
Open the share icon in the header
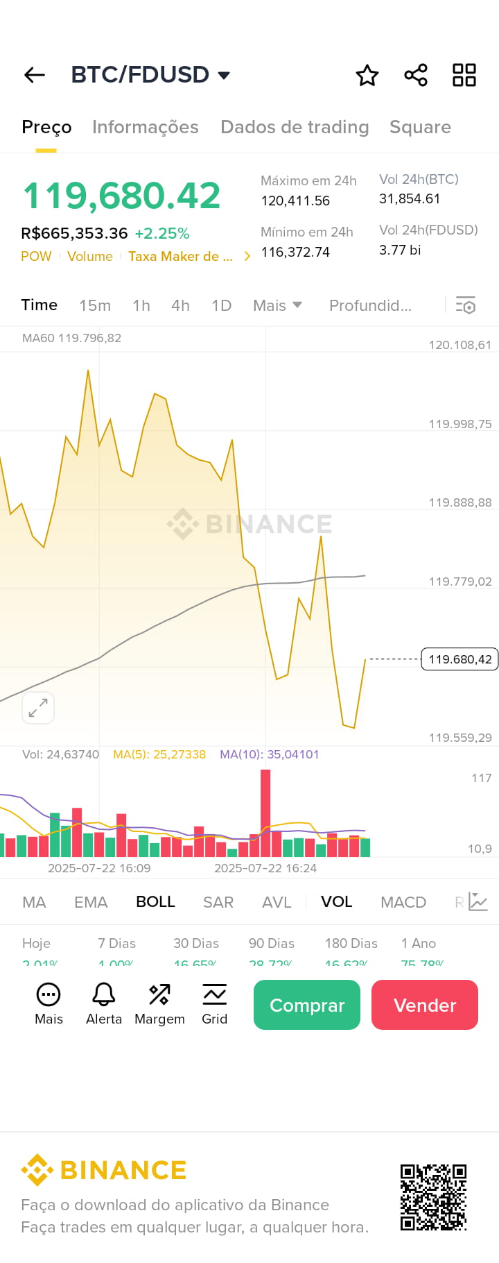tap(415, 75)
